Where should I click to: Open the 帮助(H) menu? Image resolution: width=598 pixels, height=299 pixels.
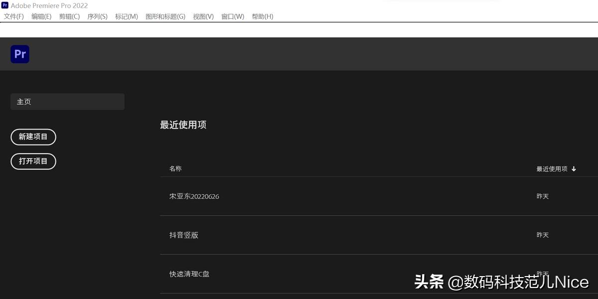(x=262, y=16)
